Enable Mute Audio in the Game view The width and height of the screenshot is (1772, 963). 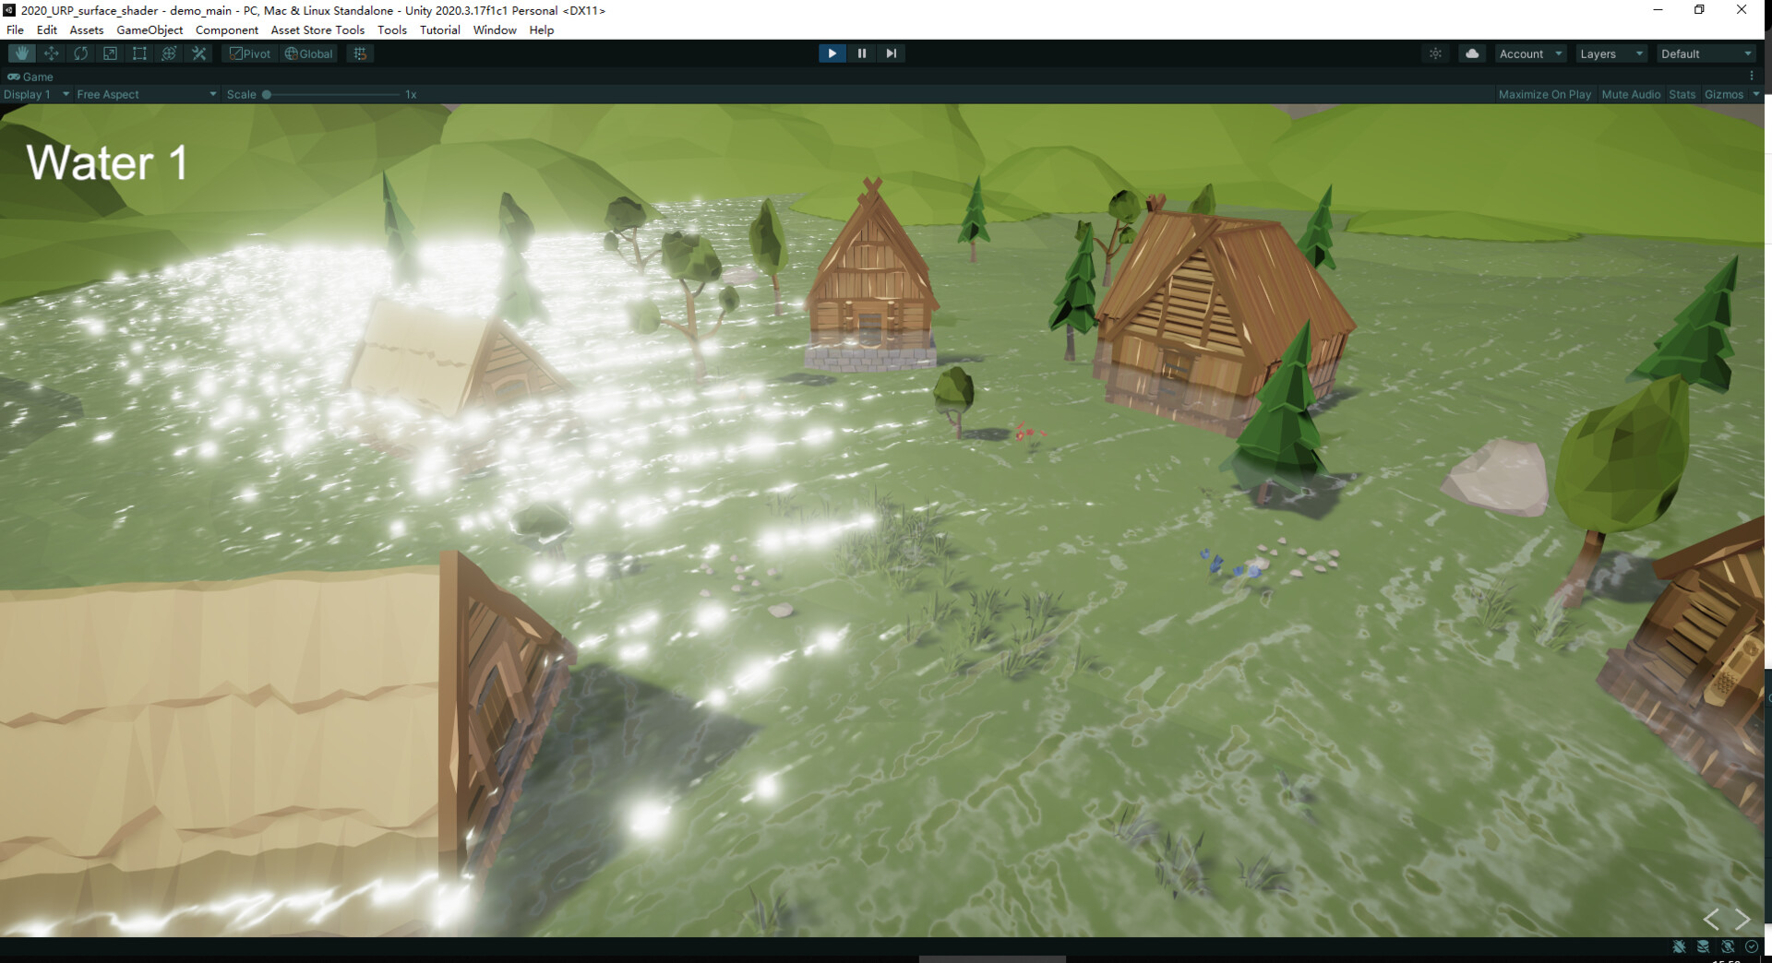click(1631, 93)
